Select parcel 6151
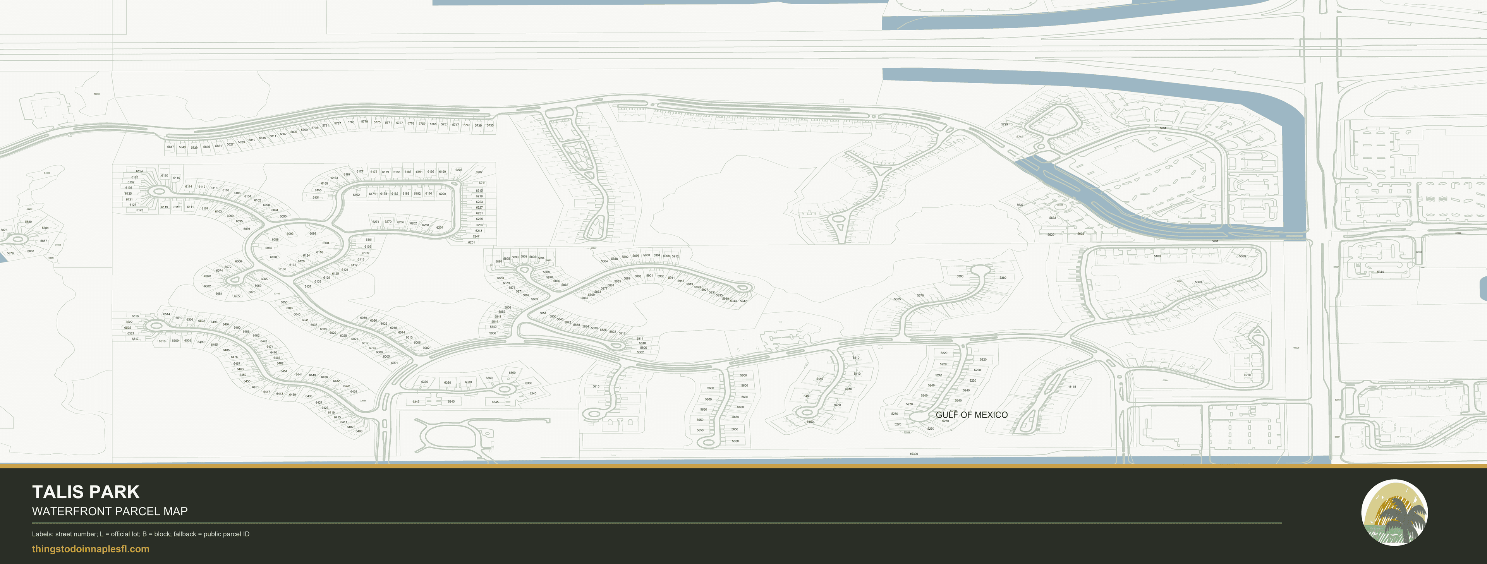 click(x=316, y=197)
